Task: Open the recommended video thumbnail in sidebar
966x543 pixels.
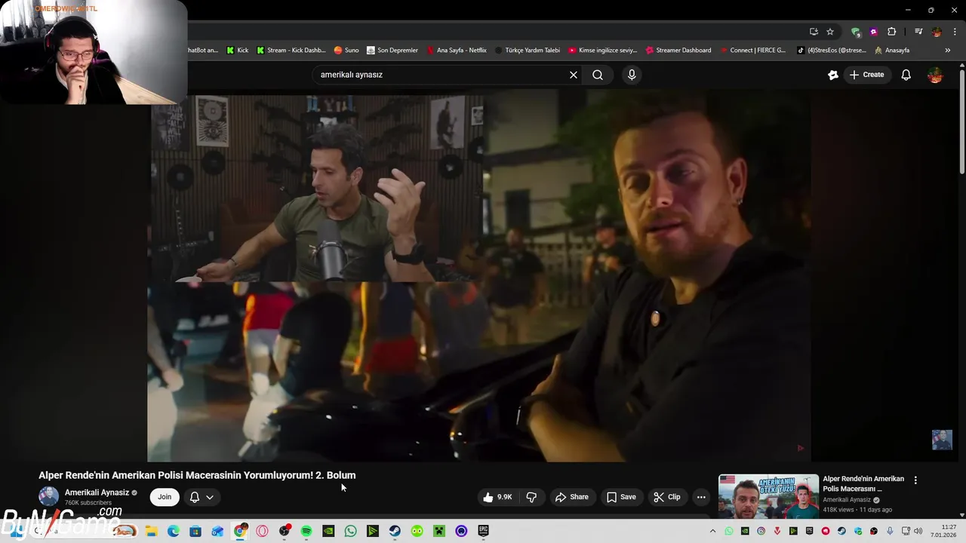Action: point(768,495)
